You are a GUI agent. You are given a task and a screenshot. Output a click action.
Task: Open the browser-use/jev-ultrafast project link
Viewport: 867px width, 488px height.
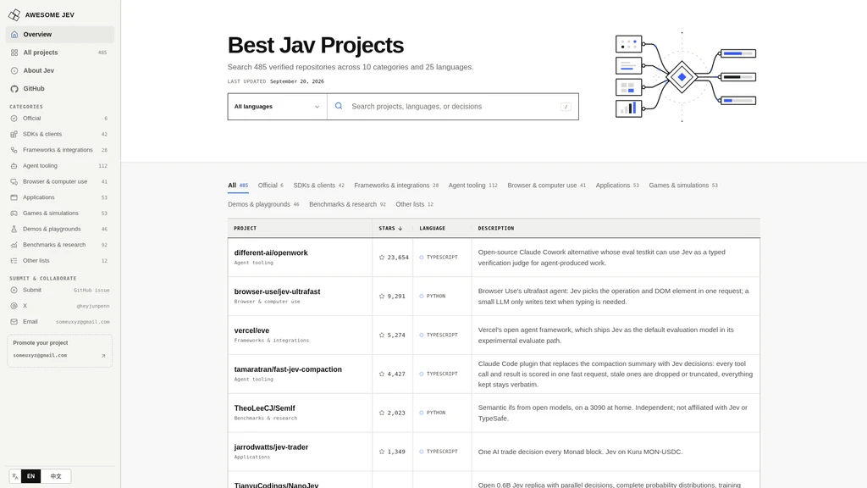(x=277, y=291)
